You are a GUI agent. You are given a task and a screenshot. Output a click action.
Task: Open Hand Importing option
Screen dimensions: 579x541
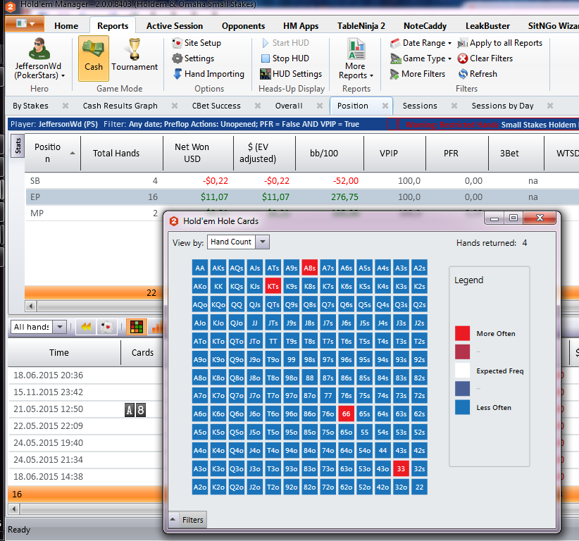point(208,74)
